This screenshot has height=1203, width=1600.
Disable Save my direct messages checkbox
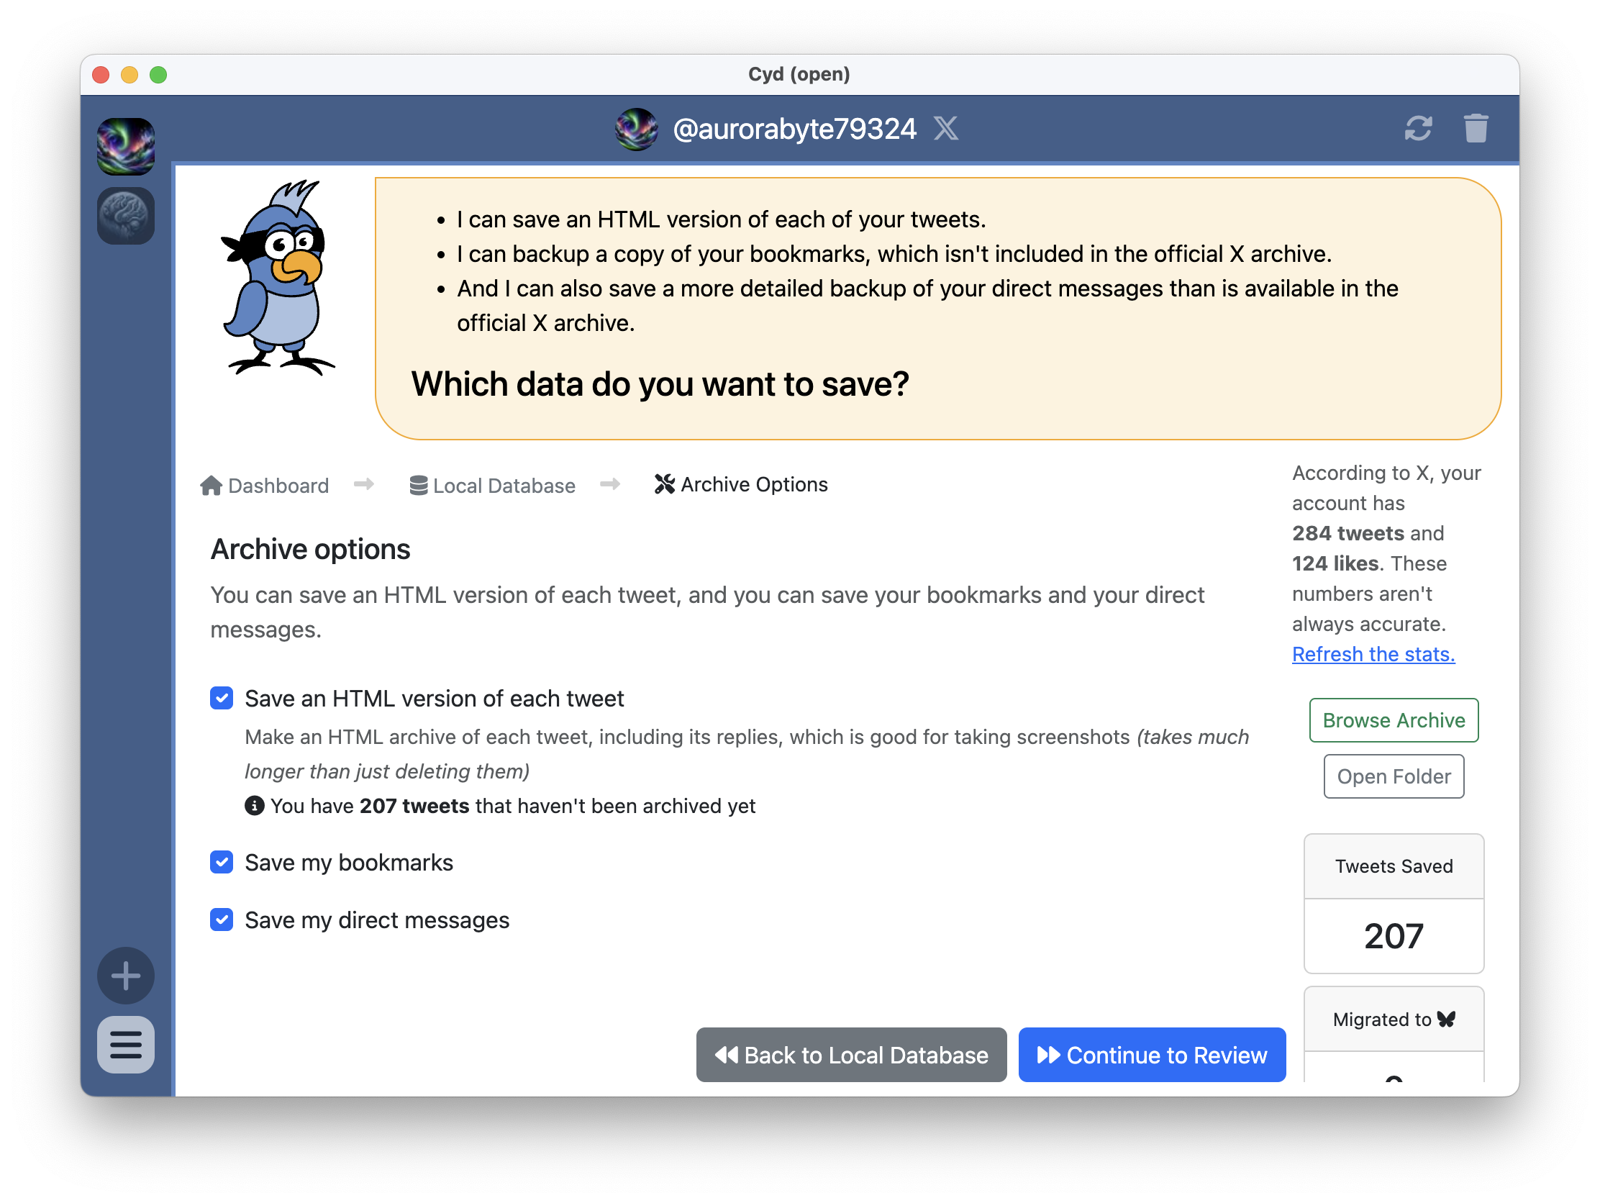point(222,920)
